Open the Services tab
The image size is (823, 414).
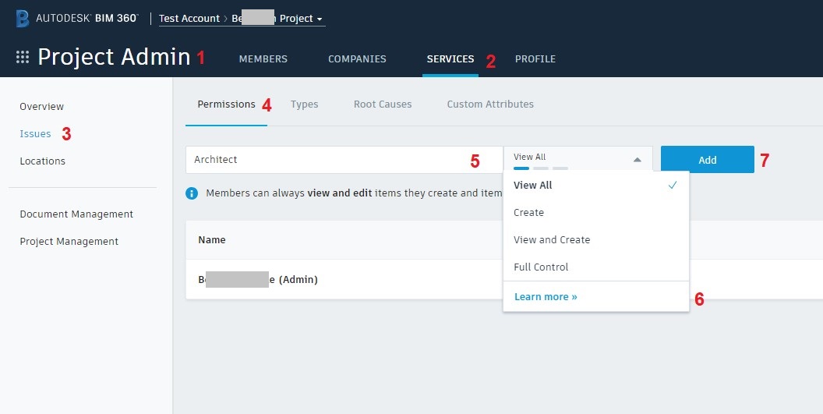point(450,58)
